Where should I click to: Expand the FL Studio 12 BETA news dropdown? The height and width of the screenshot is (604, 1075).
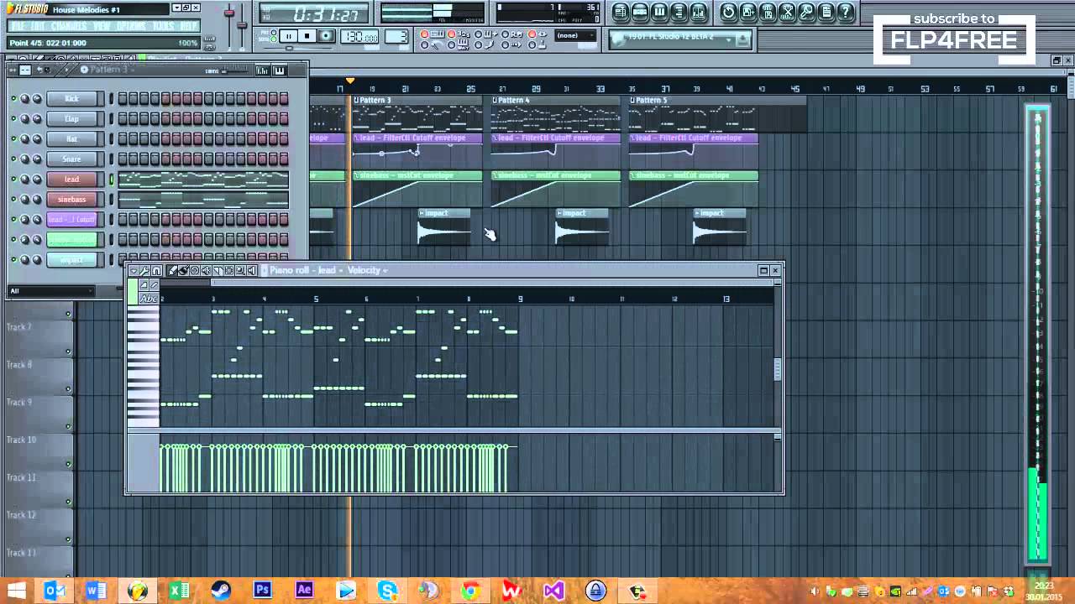pyautogui.click(x=729, y=39)
